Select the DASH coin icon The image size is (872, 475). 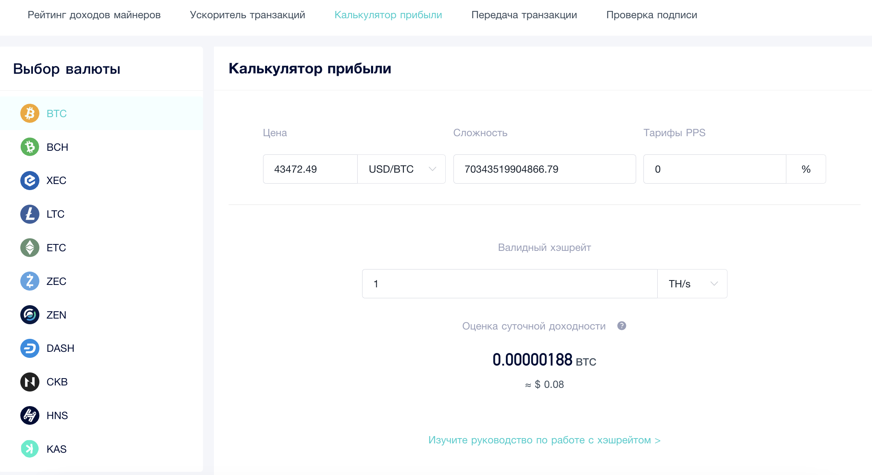30,348
